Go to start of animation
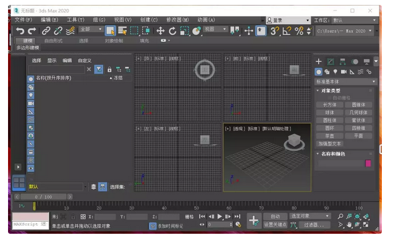 click(202, 216)
